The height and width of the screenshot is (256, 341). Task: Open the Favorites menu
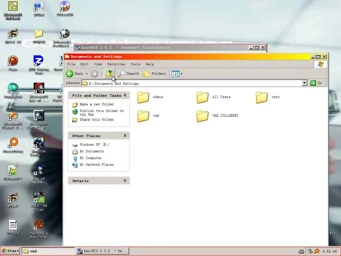[x=116, y=64]
